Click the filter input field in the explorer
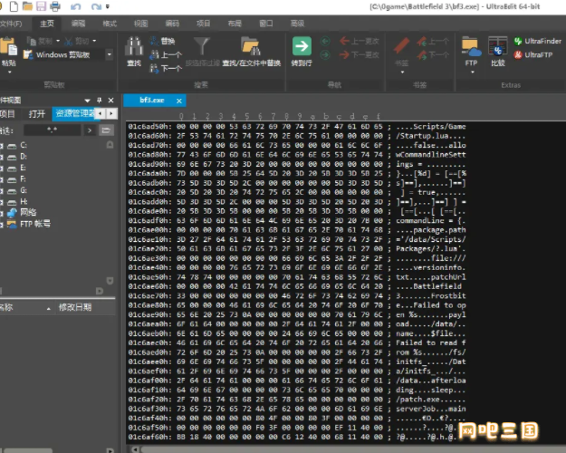This screenshot has height=453, width=566. [53, 130]
